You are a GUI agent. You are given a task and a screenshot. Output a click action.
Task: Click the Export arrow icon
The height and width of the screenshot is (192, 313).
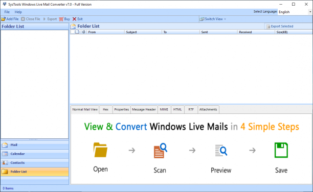coord(44,19)
